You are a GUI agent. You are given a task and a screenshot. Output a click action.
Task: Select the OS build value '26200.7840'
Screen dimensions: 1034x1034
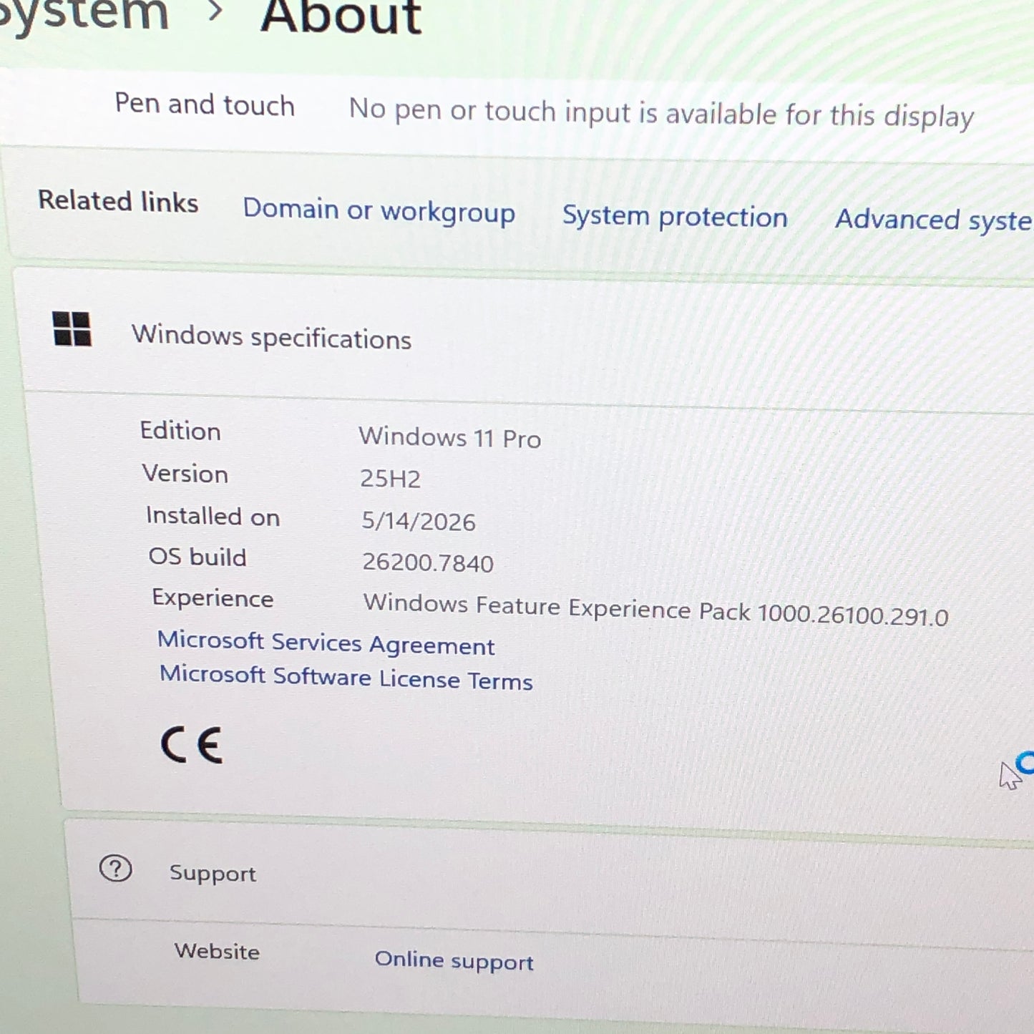tap(428, 562)
